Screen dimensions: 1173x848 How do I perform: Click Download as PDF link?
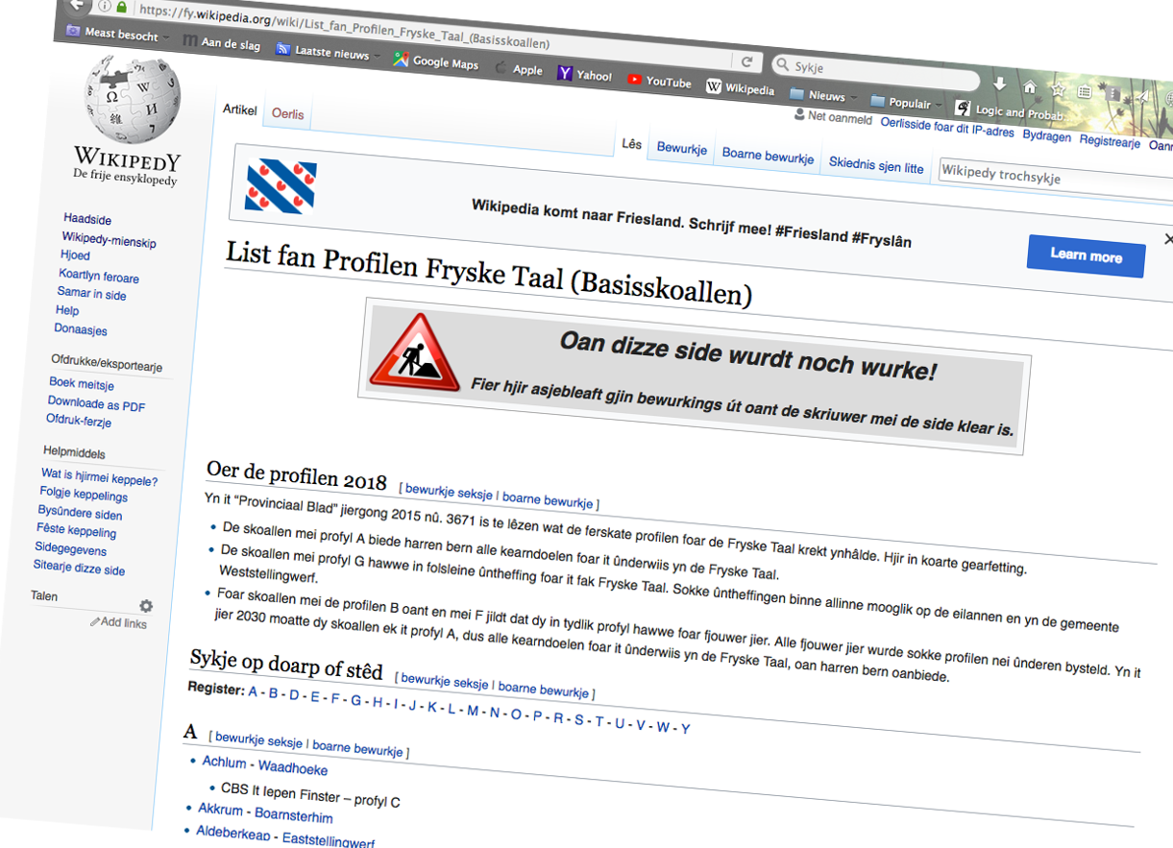96,404
